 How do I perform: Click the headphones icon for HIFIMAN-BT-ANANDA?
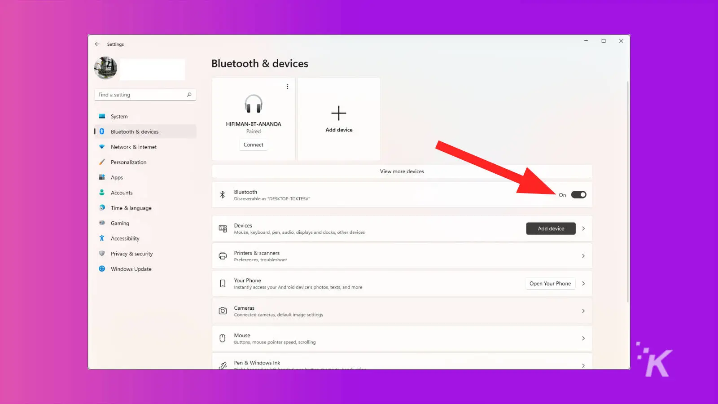pyautogui.click(x=254, y=104)
